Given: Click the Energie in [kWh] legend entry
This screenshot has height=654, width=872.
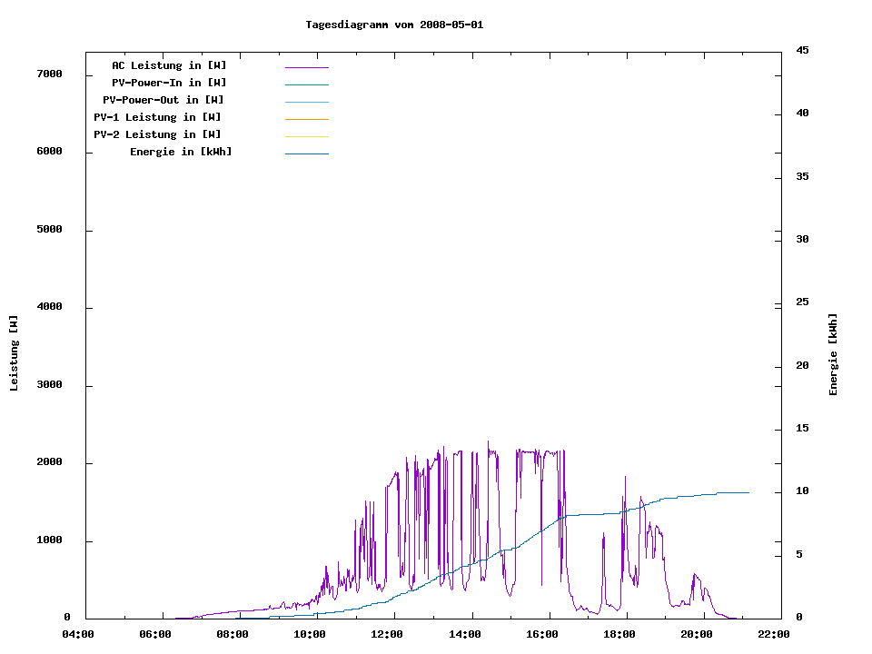Looking at the screenshot, I should 181,152.
